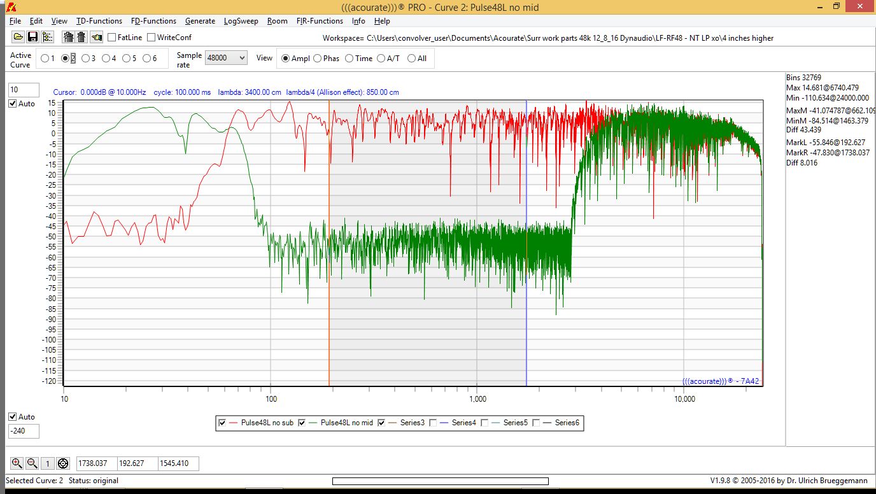Click the floppy disk save icon
The image size is (876, 494).
pyautogui.click(x=32, y=37)
